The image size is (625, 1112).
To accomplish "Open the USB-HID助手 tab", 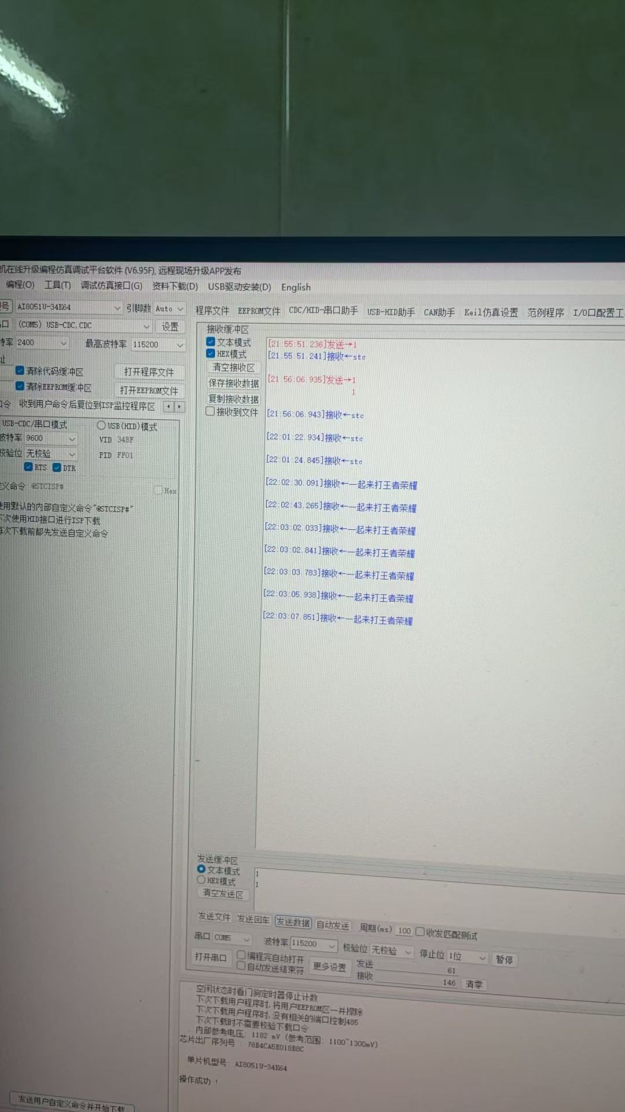I will tap(391, 312).
